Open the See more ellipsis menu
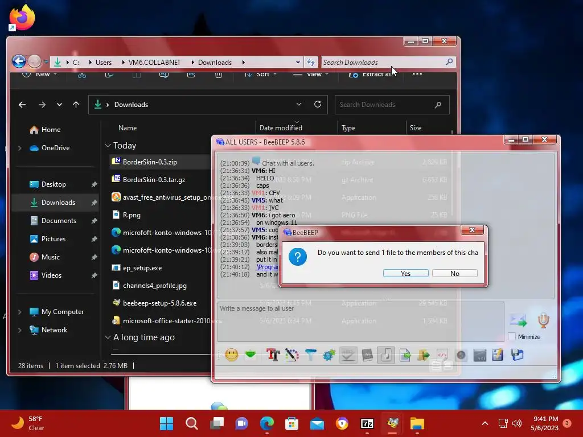 click(x=417, y=74)
